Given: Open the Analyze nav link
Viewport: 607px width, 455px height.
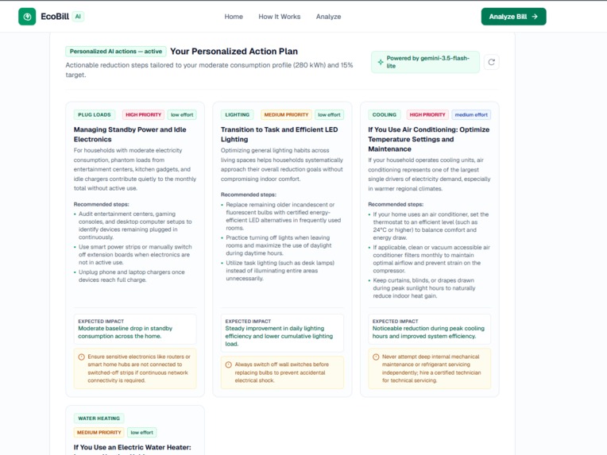Looking at the screenshot, I should click(328, 17).
